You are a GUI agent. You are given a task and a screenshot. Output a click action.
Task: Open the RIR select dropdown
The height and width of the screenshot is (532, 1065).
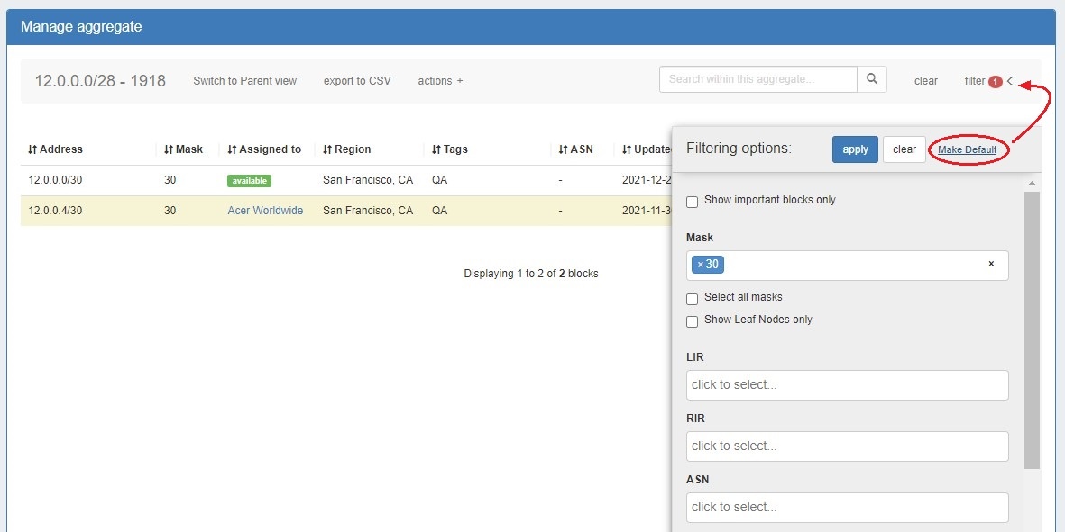click(x=847, y=446)
